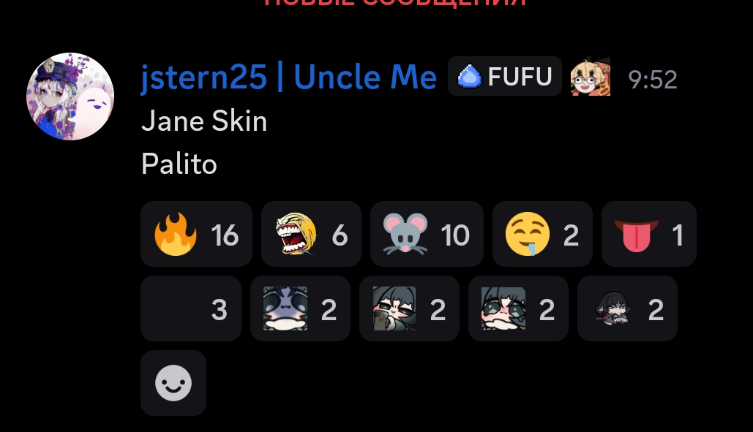Toggle the grinning dark chibi reaction
The height and width of the screenshot is (432, 753).
pyautogui.click(x=627, y=308)
